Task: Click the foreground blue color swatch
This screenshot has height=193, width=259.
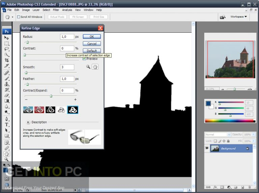Action: click(x=208, y=103)
